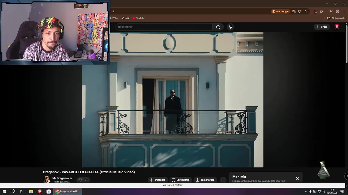Close the Mon mix panel
This screenshot has height=195, width=348.
point(297,178)
